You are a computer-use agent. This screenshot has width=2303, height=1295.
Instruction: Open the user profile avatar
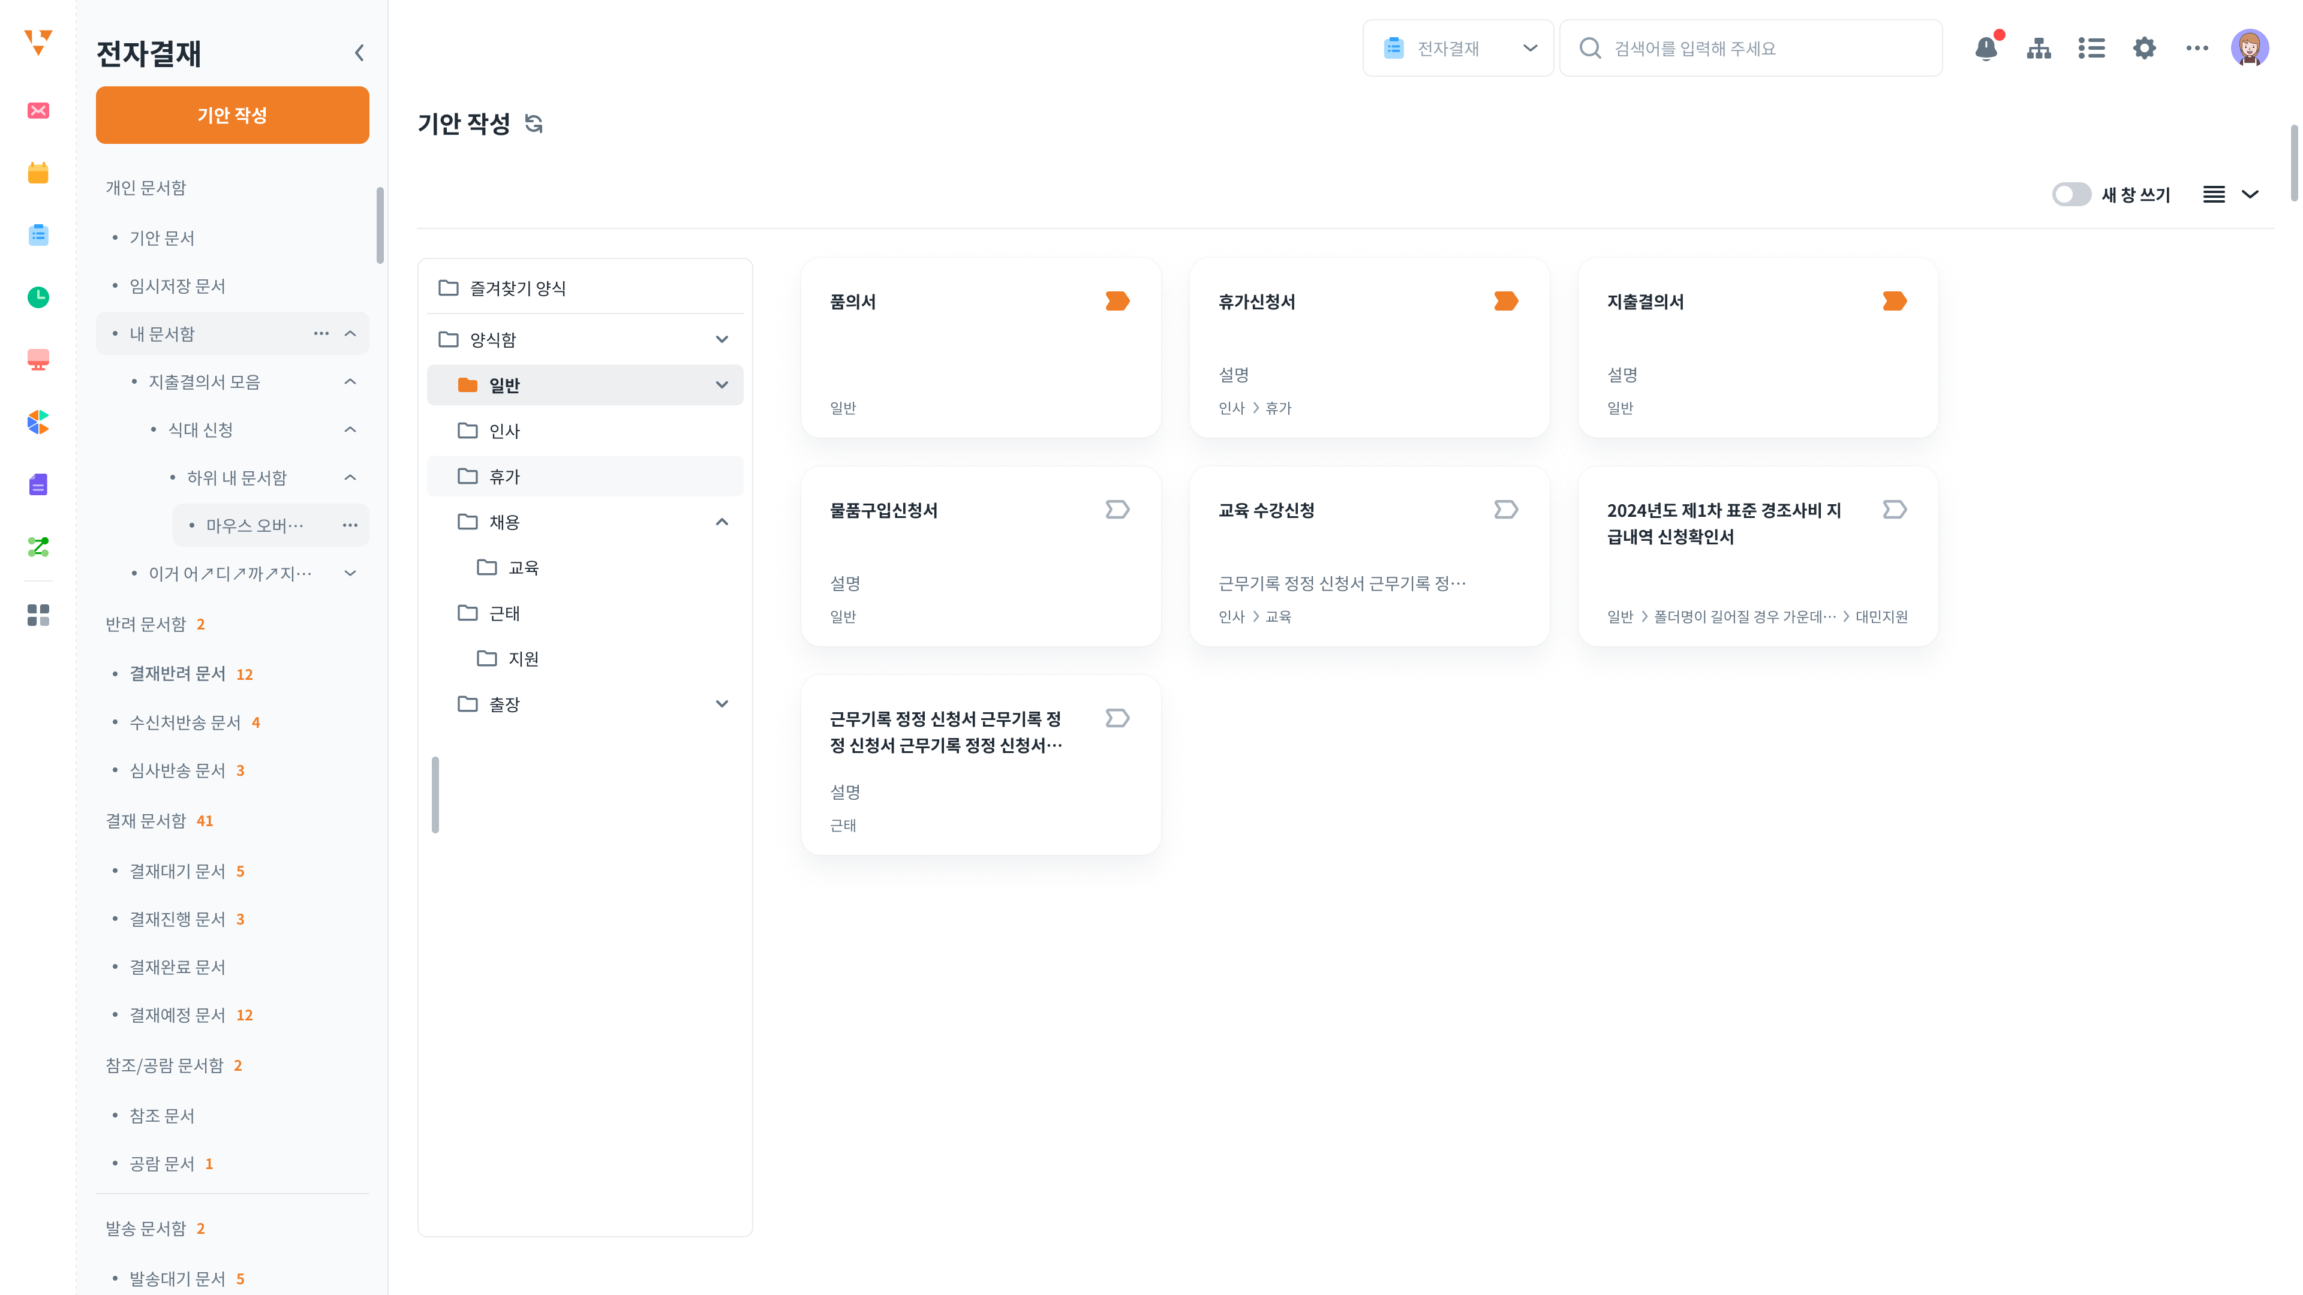pyautogui.click(x=2250, y=48)
